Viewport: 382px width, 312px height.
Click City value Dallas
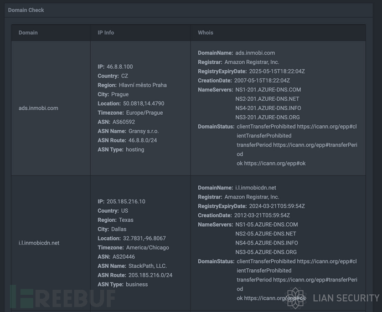coord(119,229)
